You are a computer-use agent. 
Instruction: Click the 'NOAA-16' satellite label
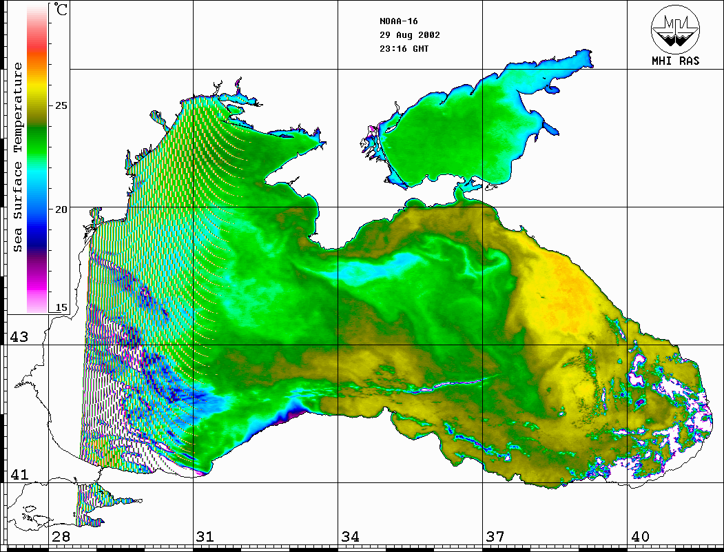pyautogui.click(x=398, y=21)
